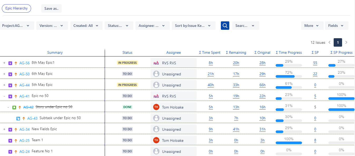
Task: Open the Fields dropdown
Action: click(337, 25)
